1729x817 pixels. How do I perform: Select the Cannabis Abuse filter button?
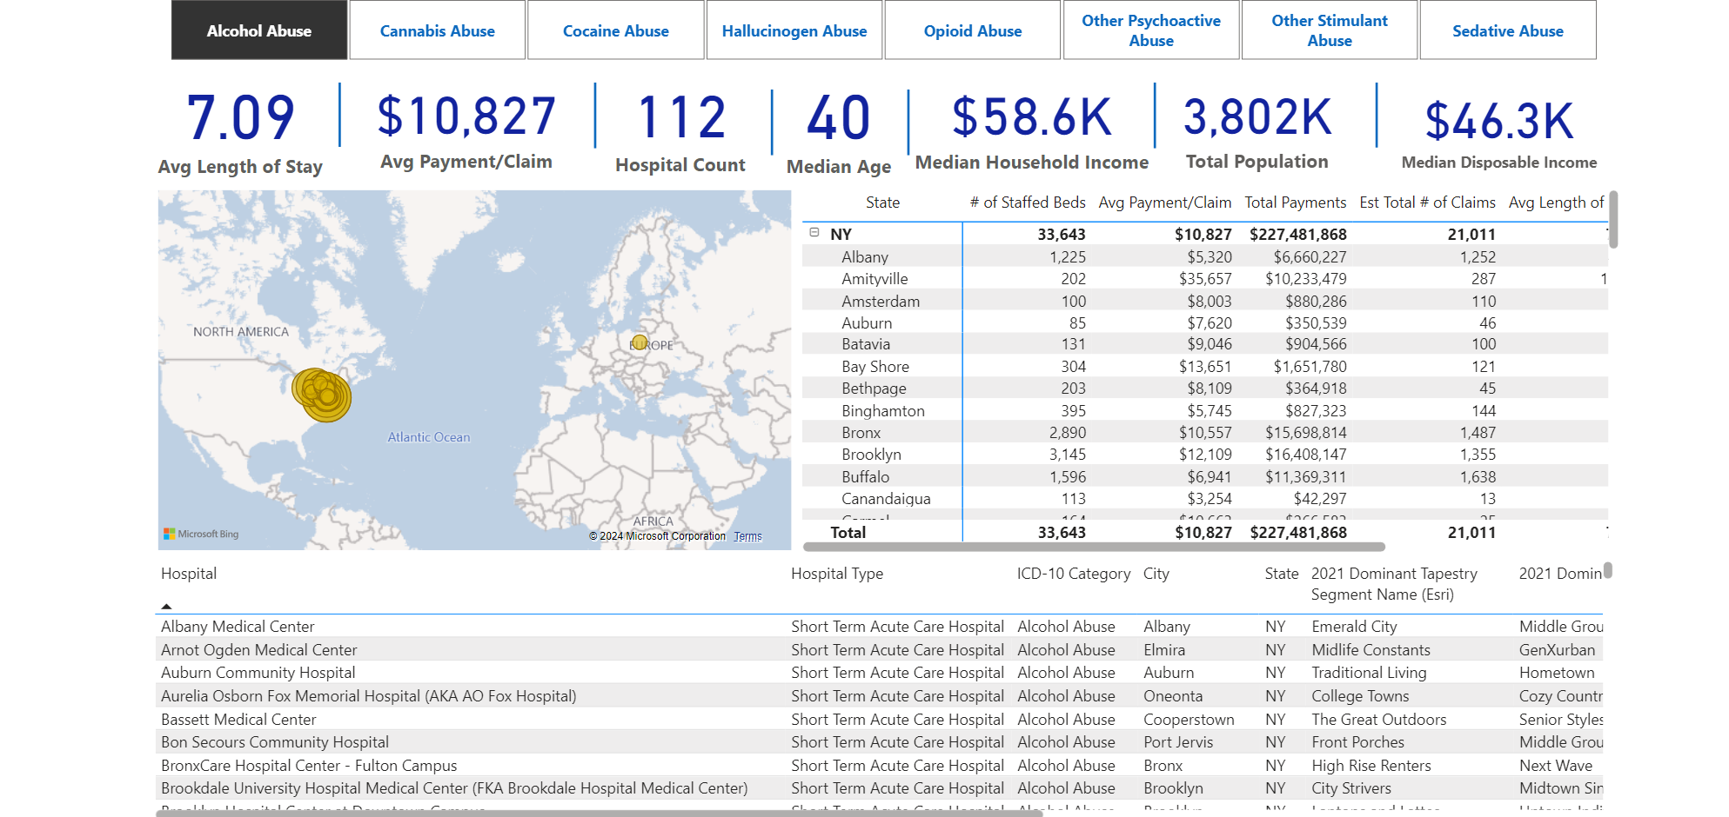(x=437, y=30)
